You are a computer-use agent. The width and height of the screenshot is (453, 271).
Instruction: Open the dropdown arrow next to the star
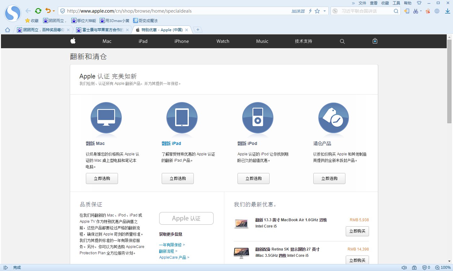tap(325, 11)
